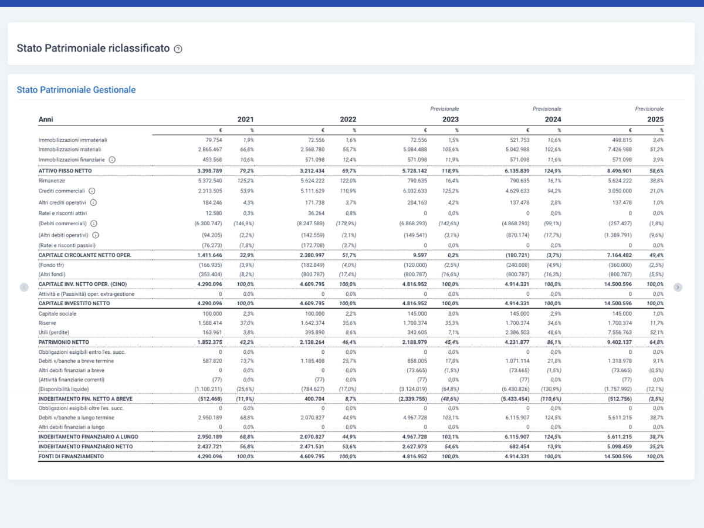704x528 pixels.
Task: Click Capitale circolante 2024 value (180.721)
Action: 517,255
